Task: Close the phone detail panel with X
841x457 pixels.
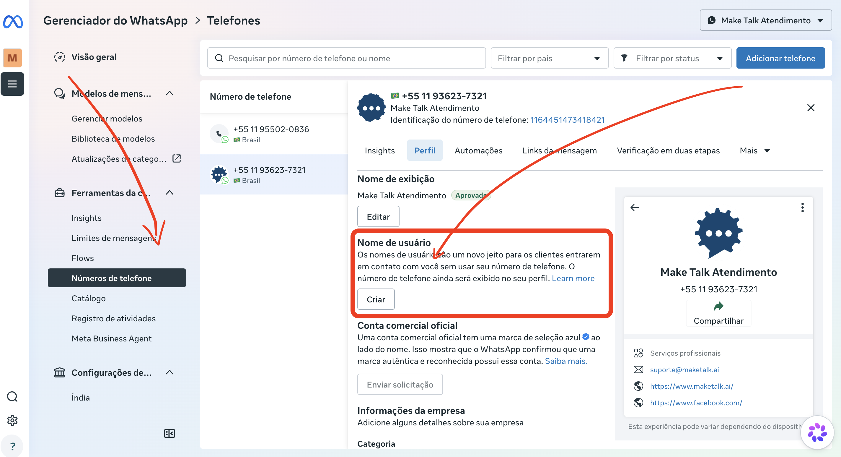Action: (811, 108)
